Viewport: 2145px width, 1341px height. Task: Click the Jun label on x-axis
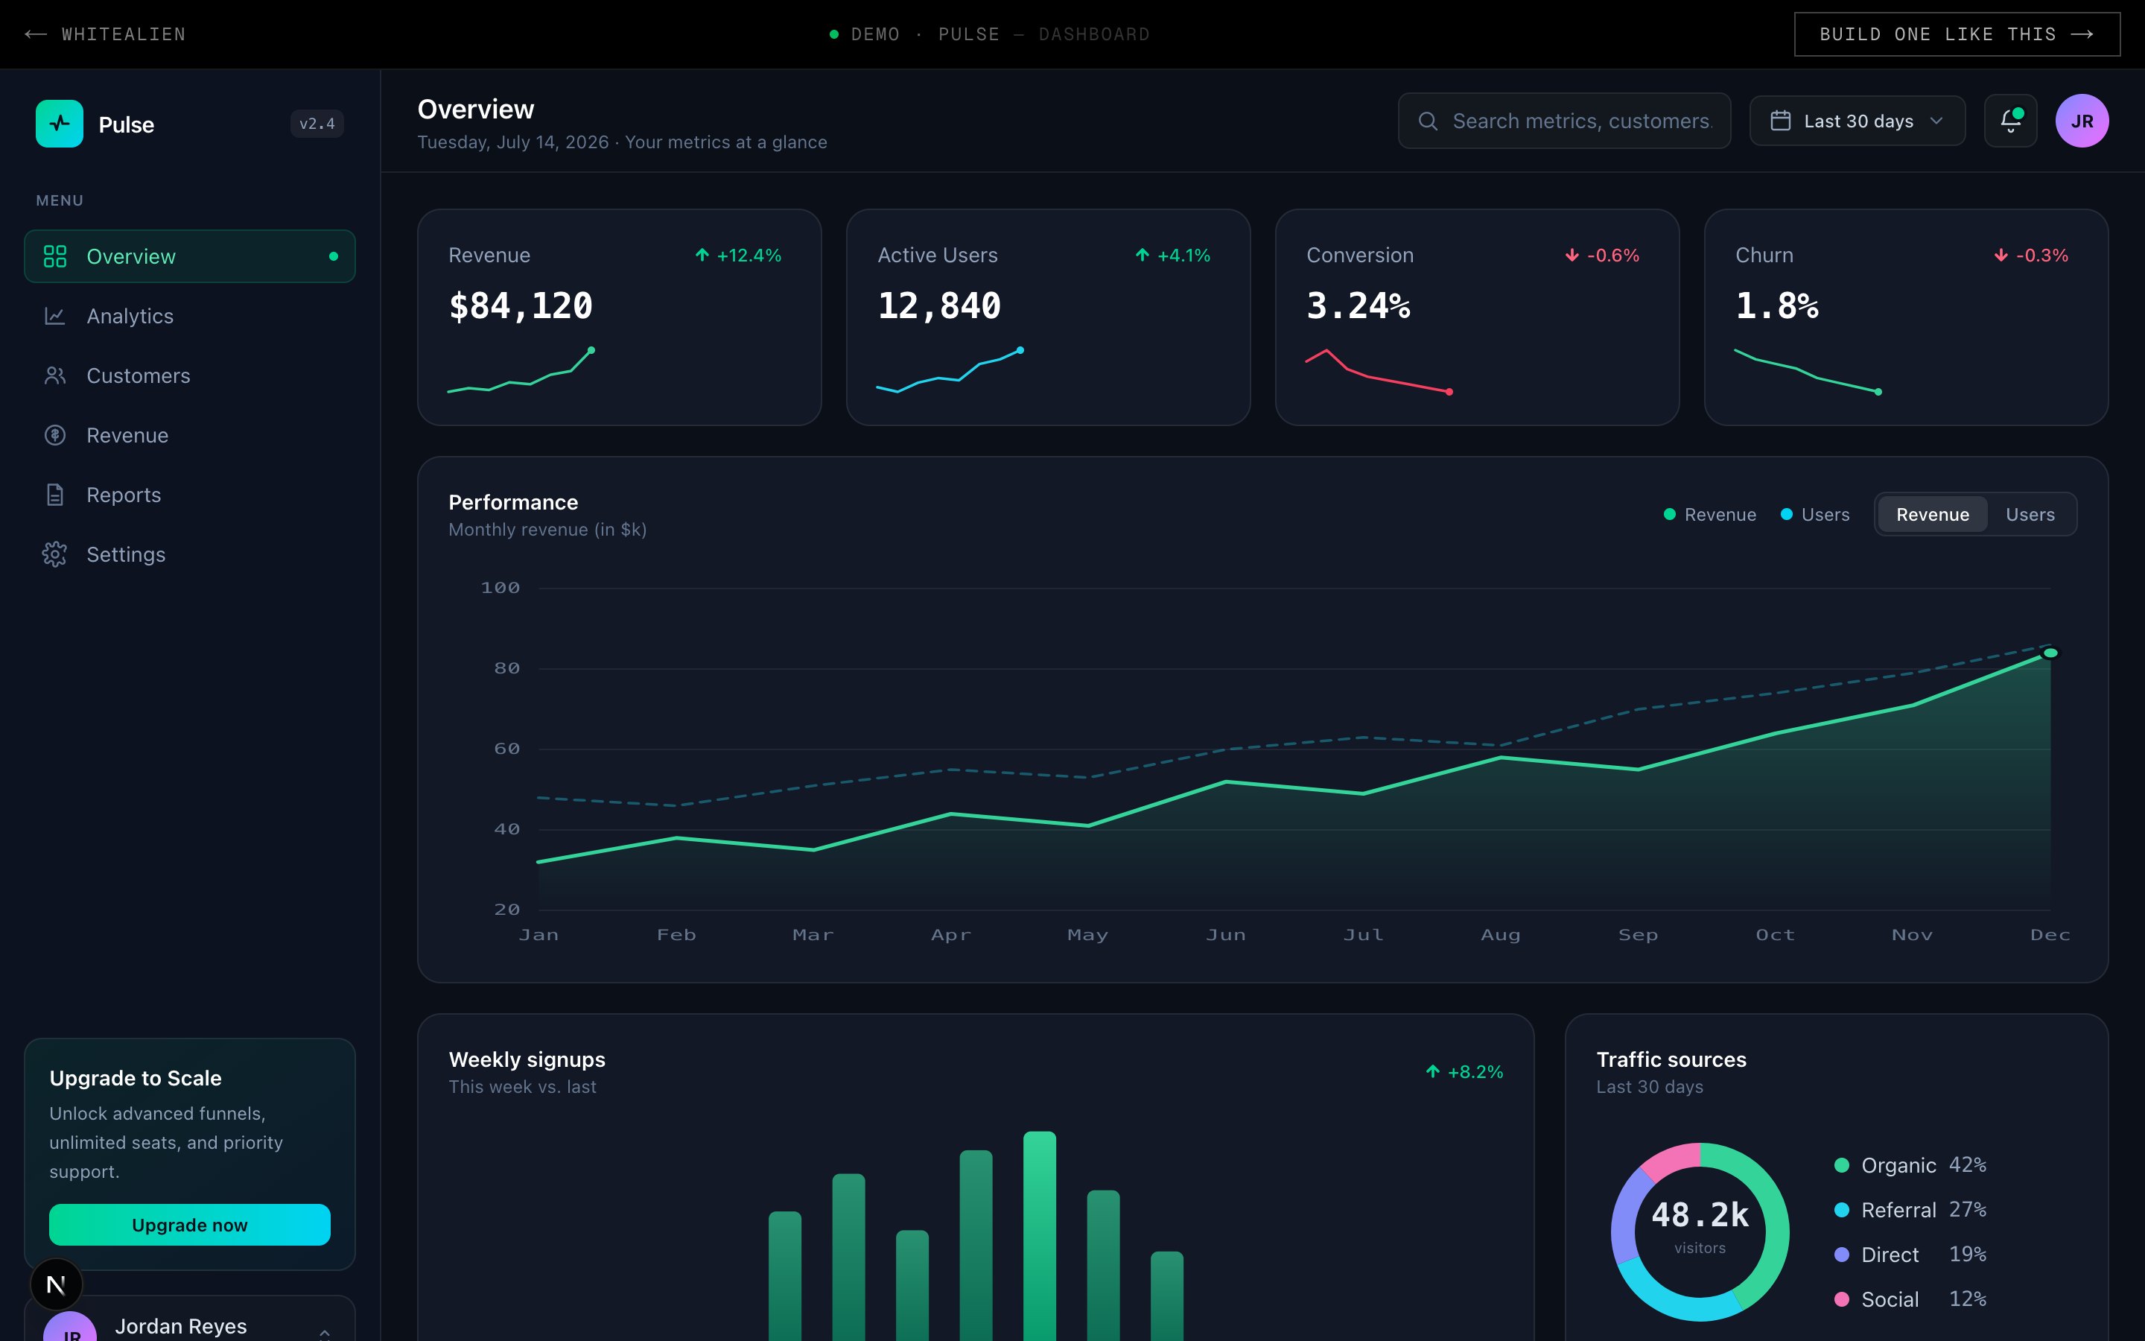pyautogui.click(x=1226, y=935)
